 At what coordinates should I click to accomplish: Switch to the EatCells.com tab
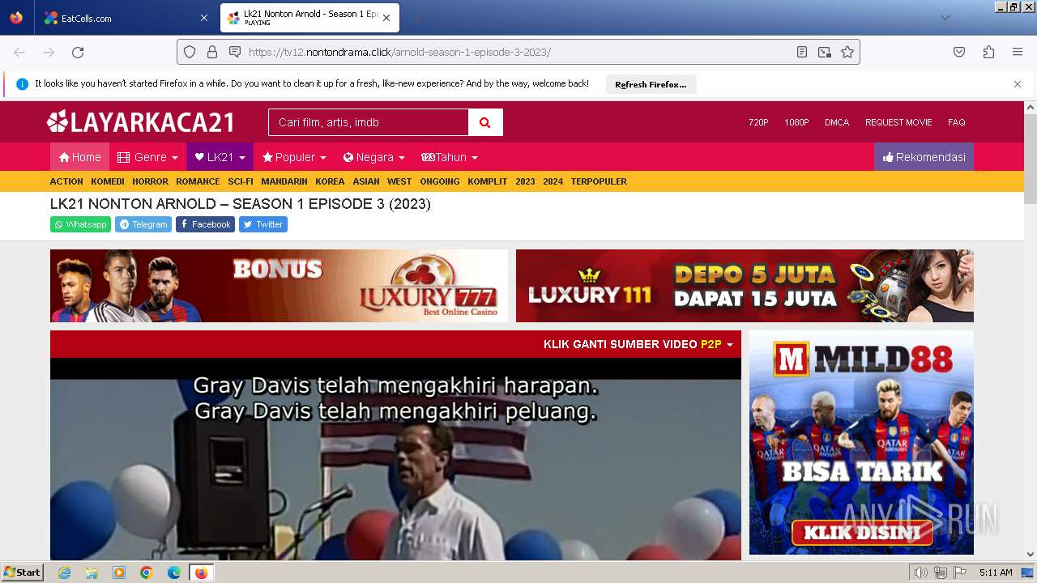(126, 18)
